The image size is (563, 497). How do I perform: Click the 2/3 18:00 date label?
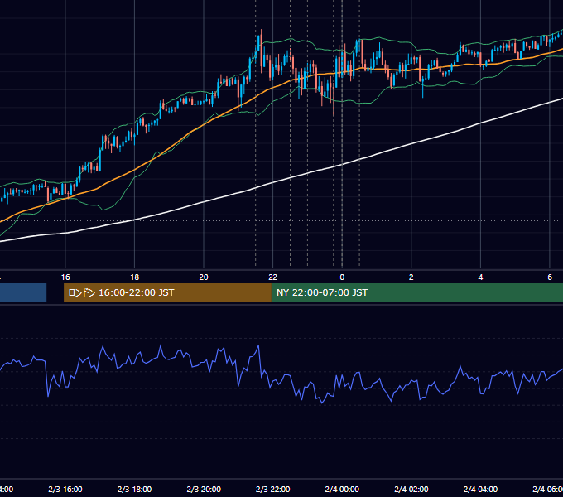[x=135, y=490]
